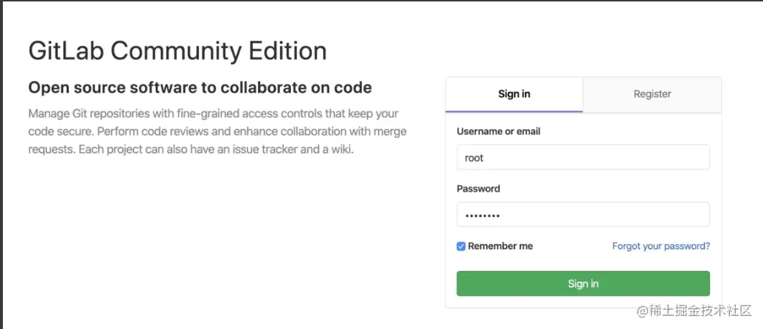This screenshot has height=329, width=763.
Task: Click the line starting Manage Git repositories
Action: pyautogui.click(x=213, y=114)
